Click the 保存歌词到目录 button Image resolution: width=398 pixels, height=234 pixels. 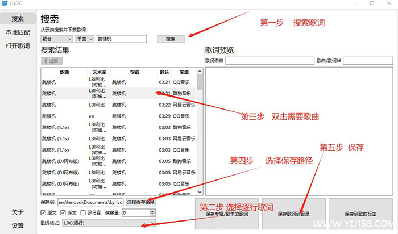(293, 214)
